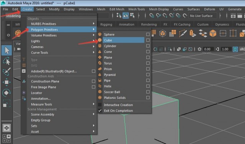Click the single perspective layout icon

[x=7, y=128]
